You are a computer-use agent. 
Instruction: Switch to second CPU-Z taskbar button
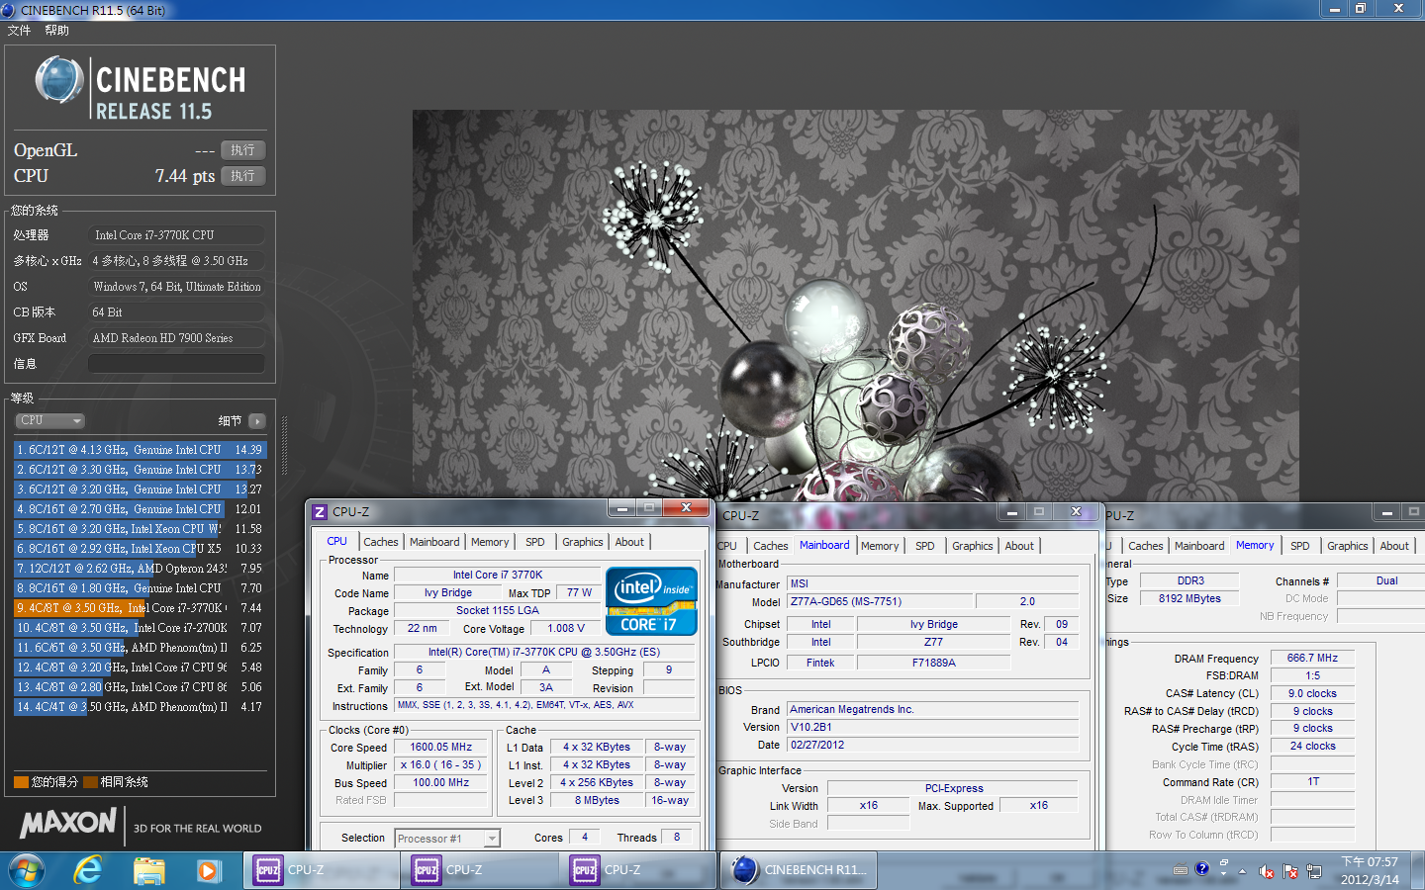coord(480,870)
